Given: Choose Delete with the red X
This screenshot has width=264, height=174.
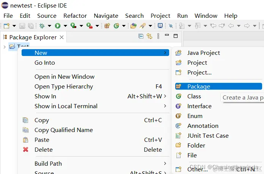Looking at the screenshot, I should coord(95,150).
